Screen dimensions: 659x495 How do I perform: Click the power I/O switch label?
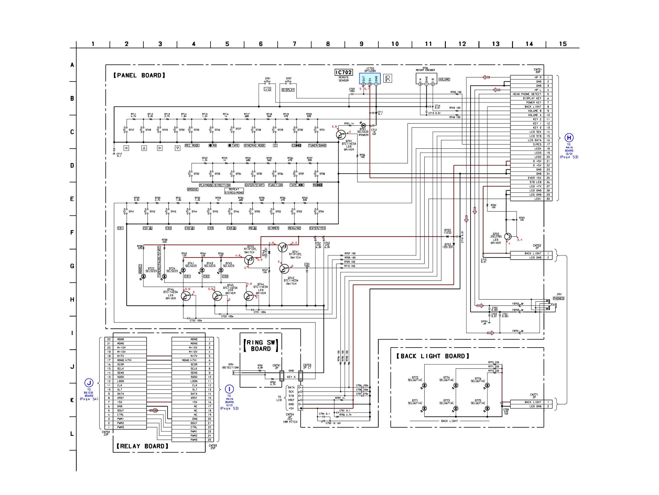(x=267, y=89)
